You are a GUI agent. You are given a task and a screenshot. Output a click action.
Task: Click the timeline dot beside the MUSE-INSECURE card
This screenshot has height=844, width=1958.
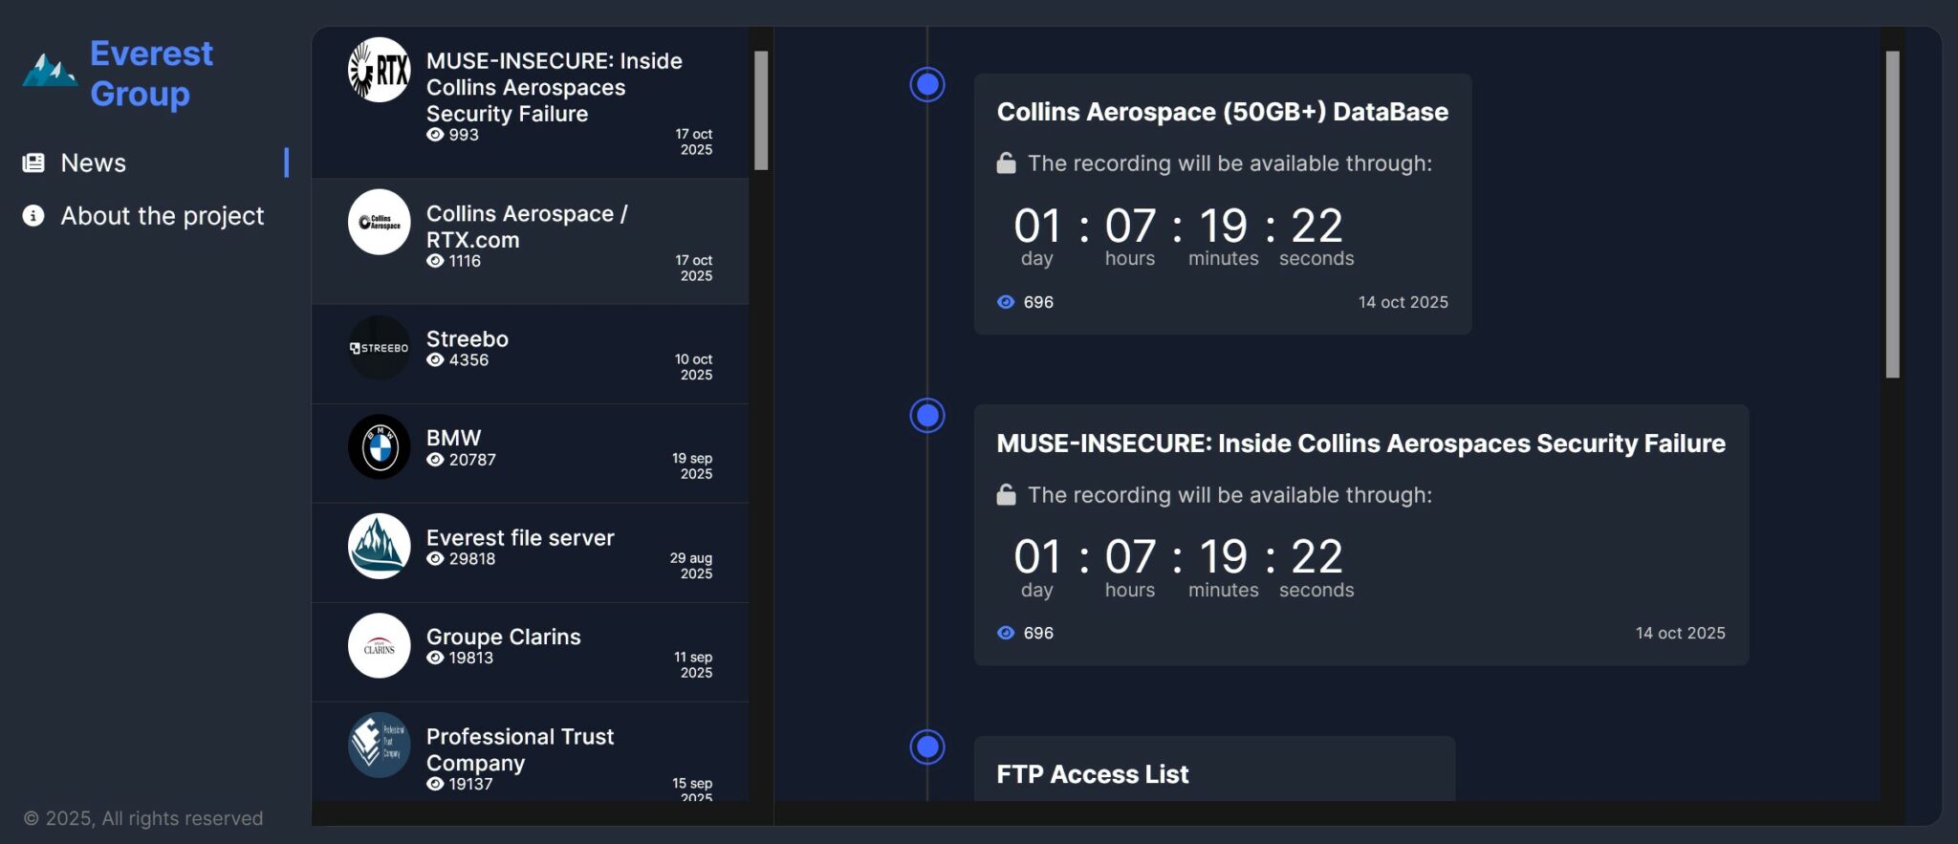[926, 416]
